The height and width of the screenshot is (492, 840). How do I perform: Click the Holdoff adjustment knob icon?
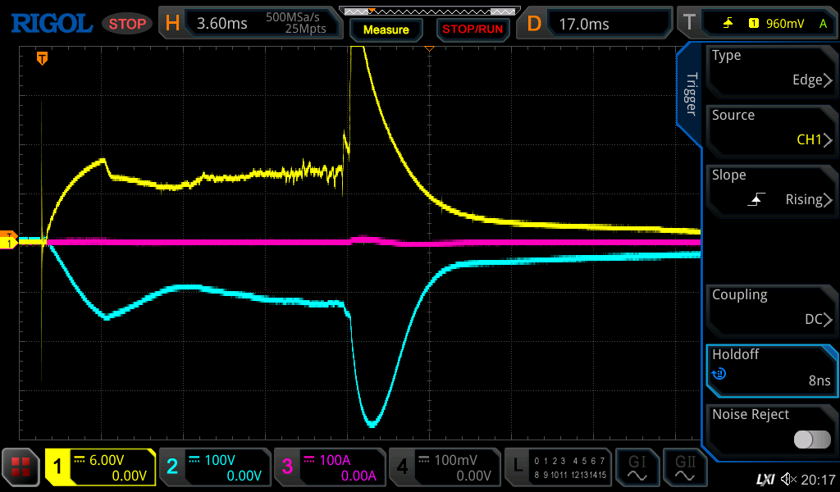click(x=719, y=374)
